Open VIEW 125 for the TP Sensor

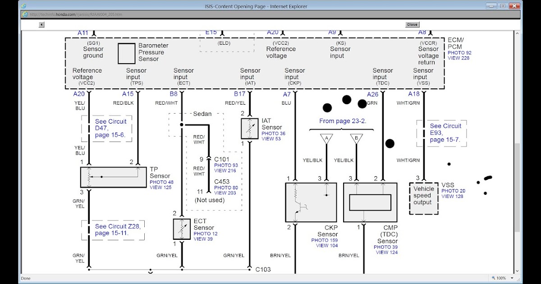[x=160, y=188]
